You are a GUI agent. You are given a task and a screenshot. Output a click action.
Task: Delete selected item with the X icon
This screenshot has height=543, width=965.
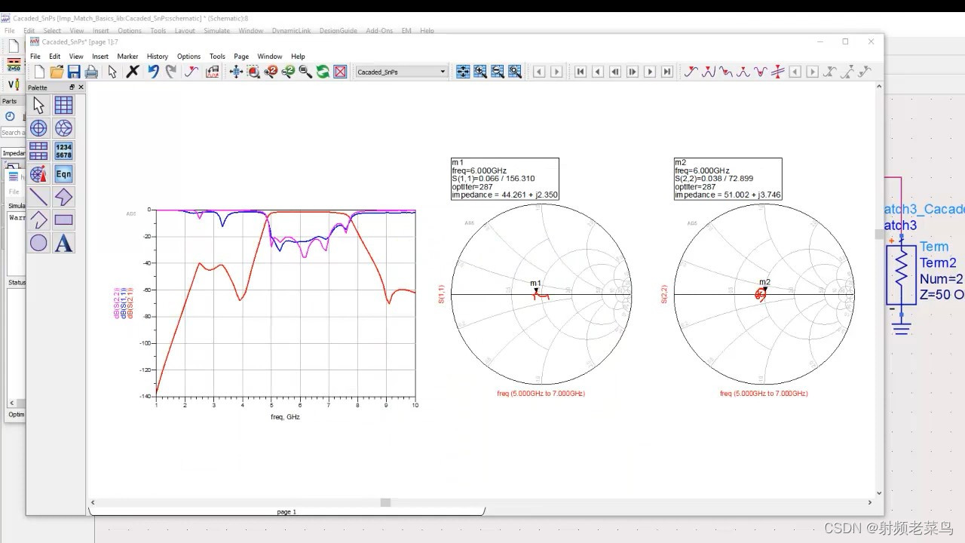(133, 72)
